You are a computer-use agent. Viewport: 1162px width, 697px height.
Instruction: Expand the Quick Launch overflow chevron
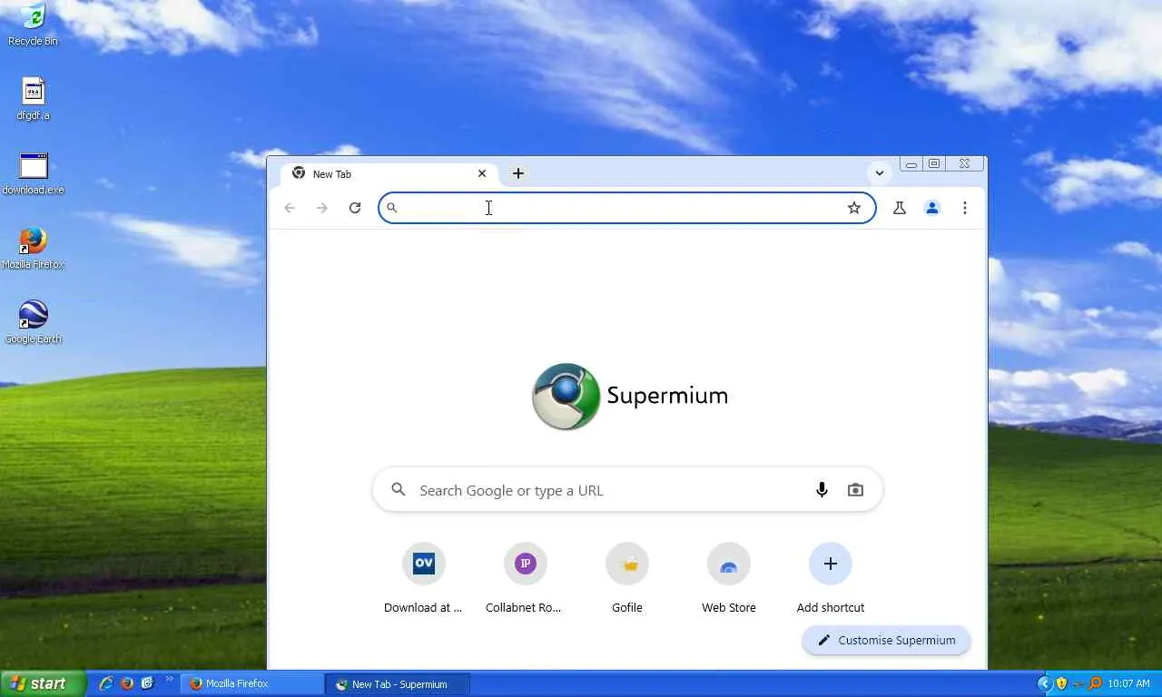tap(169, 679)
